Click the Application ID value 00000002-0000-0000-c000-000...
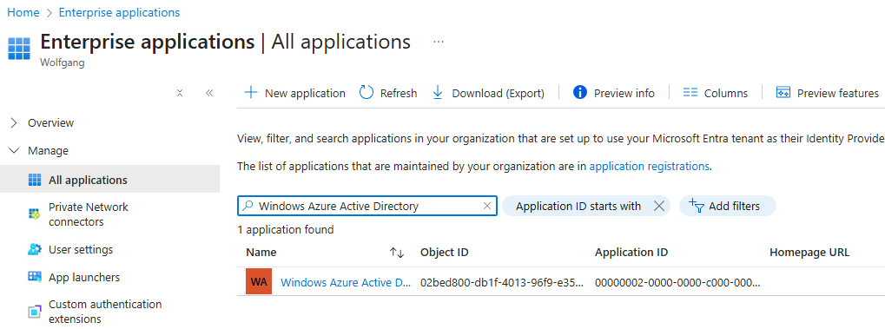The width and height of the screenshot is (885, 329). tap(677, 282)
